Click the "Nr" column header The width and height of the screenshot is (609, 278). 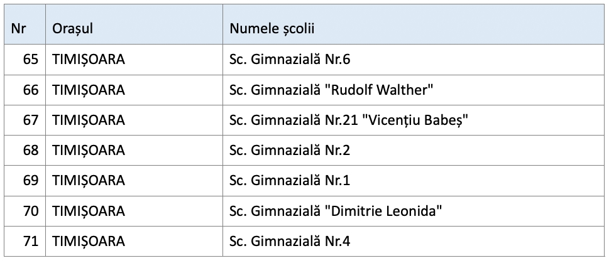19,29
